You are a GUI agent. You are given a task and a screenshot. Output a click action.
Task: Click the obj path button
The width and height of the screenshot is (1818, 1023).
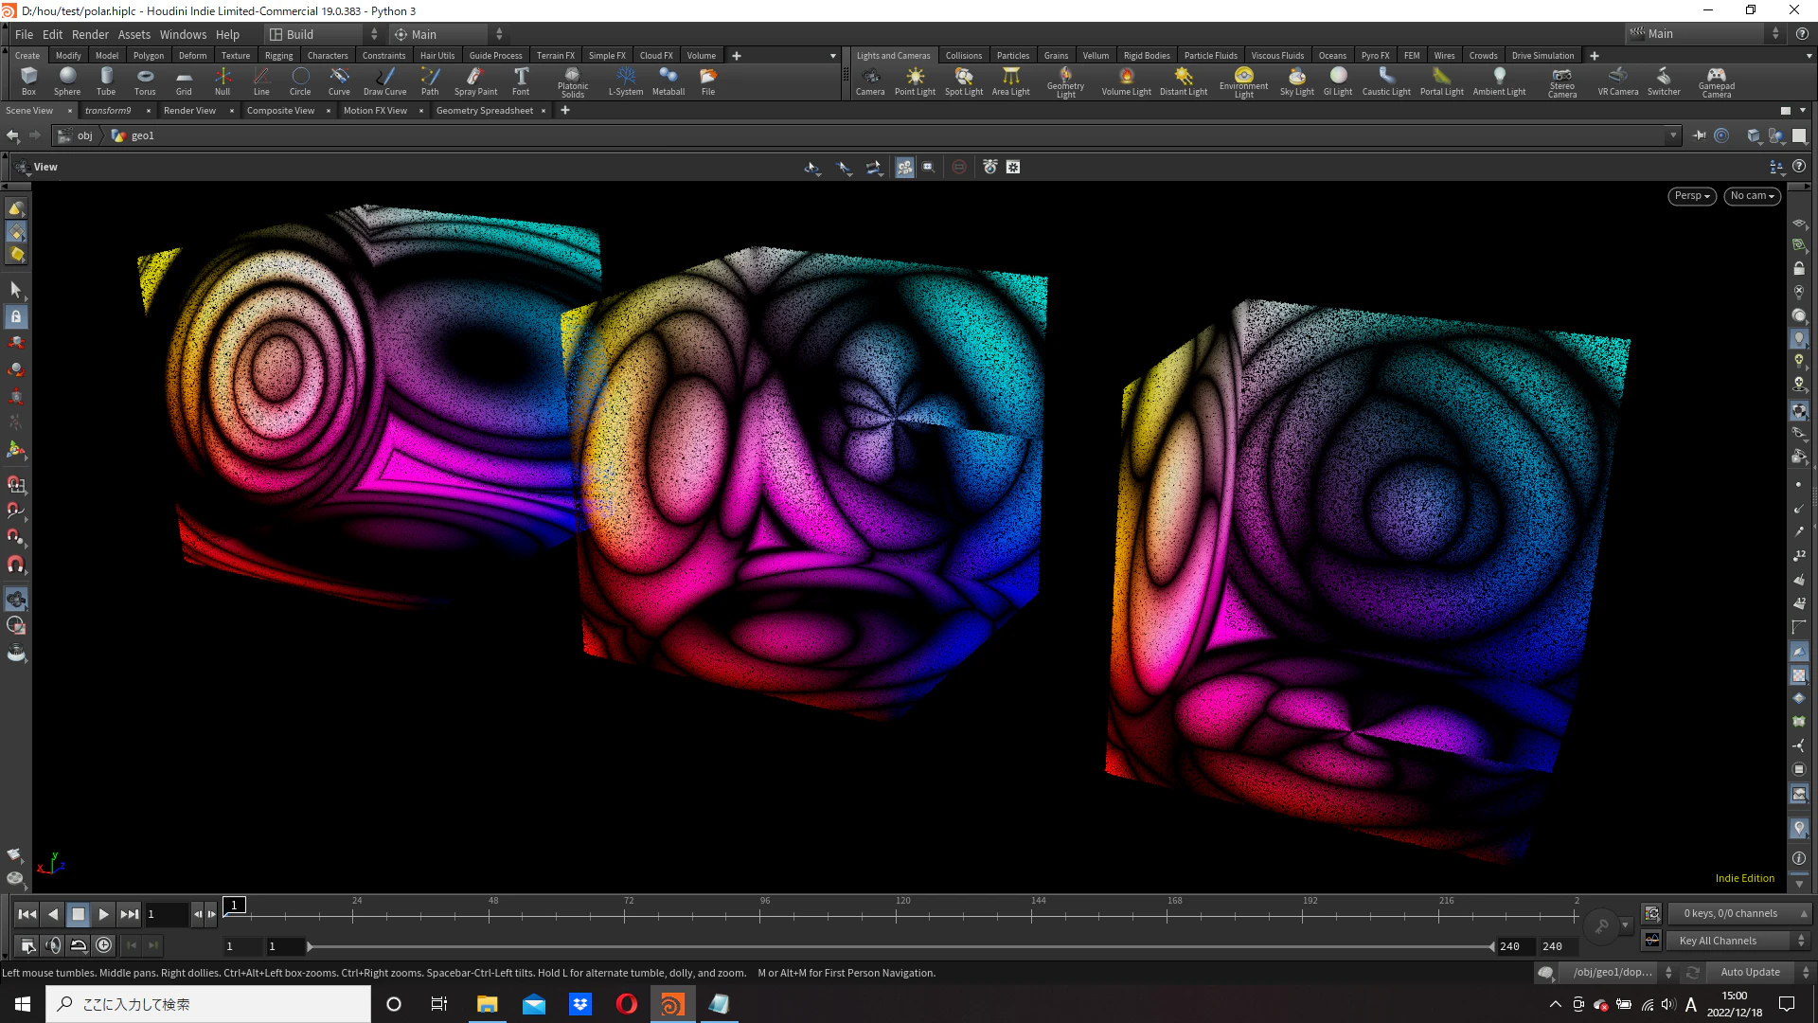tap(76, 135)
